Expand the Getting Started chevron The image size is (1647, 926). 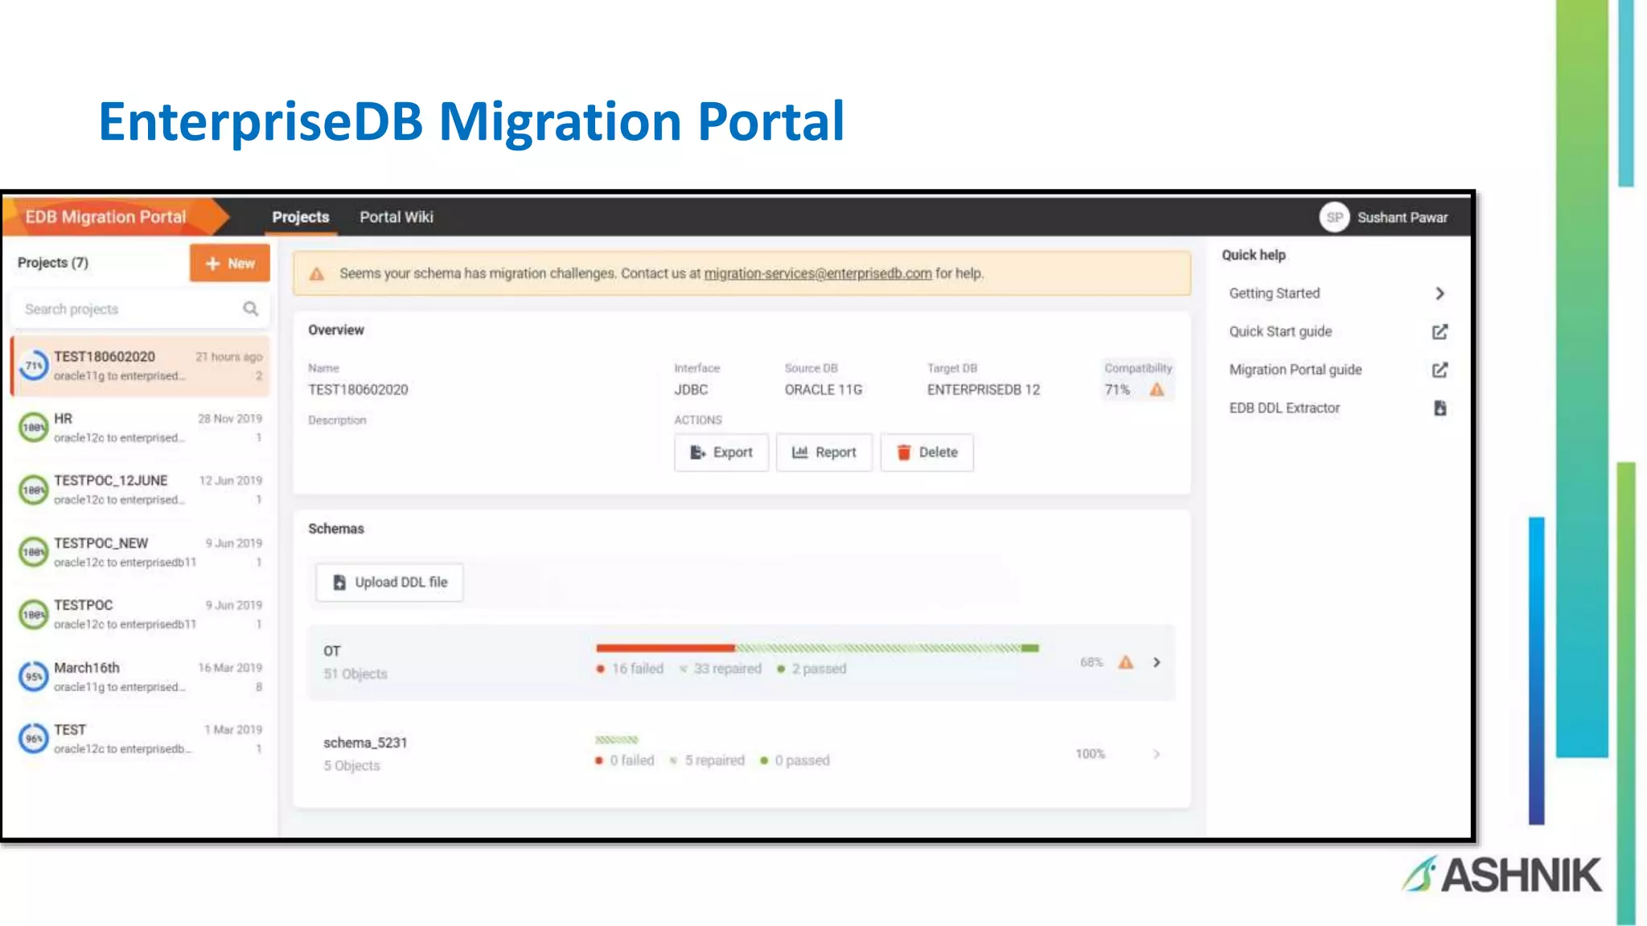click(x=1440, y=293)
